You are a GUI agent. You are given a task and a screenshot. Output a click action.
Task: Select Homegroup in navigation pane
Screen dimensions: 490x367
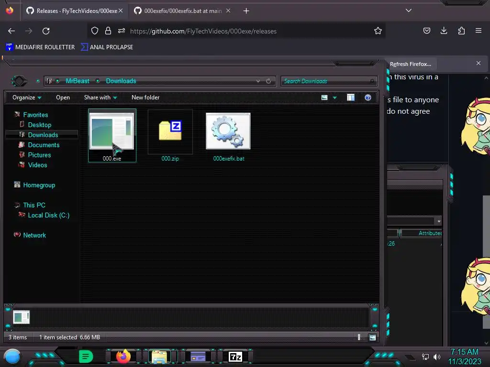click(x=39, y=185)
